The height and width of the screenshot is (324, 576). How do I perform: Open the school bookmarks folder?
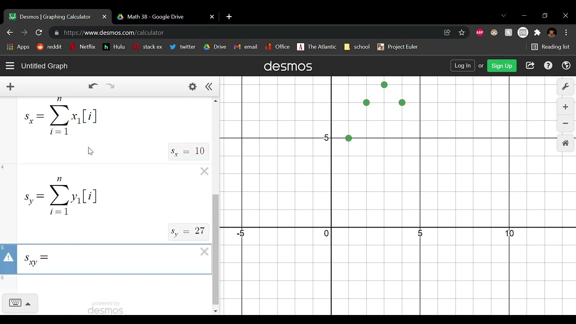[x=357, y=47]
